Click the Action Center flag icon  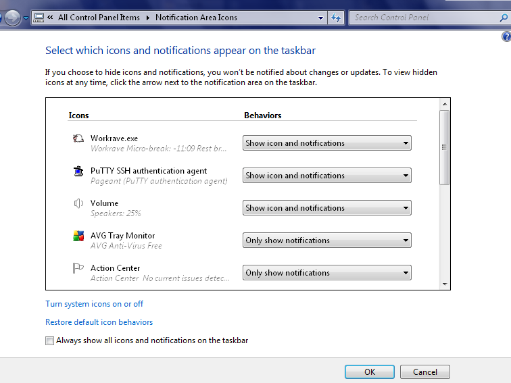click(78, 269)
